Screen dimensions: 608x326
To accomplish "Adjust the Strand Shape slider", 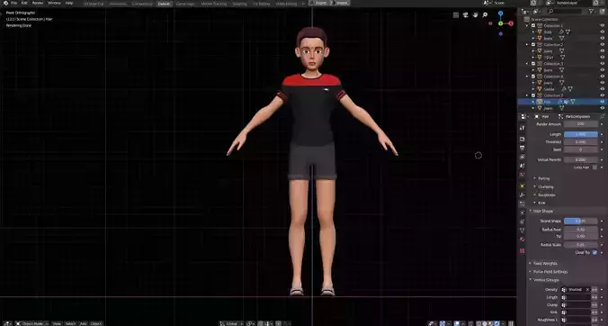I will coord(580,221).
